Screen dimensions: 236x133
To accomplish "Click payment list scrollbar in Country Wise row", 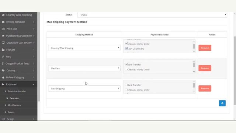I will click(194, 46).
